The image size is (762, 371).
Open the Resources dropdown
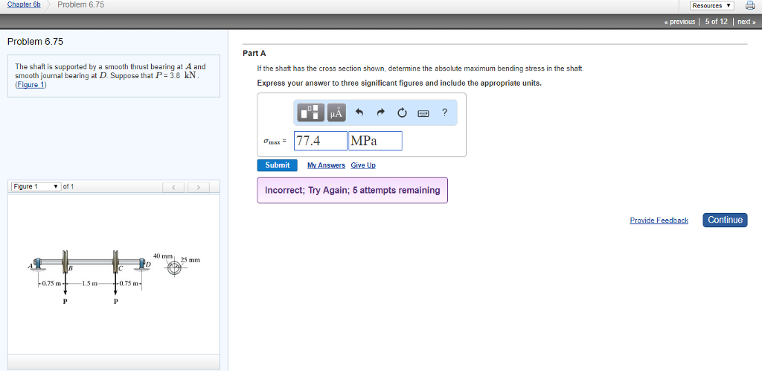tap(712, 6)
